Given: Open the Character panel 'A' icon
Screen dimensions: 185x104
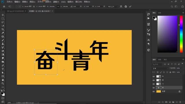Looking at the screenshot, I should pos(149,40).
